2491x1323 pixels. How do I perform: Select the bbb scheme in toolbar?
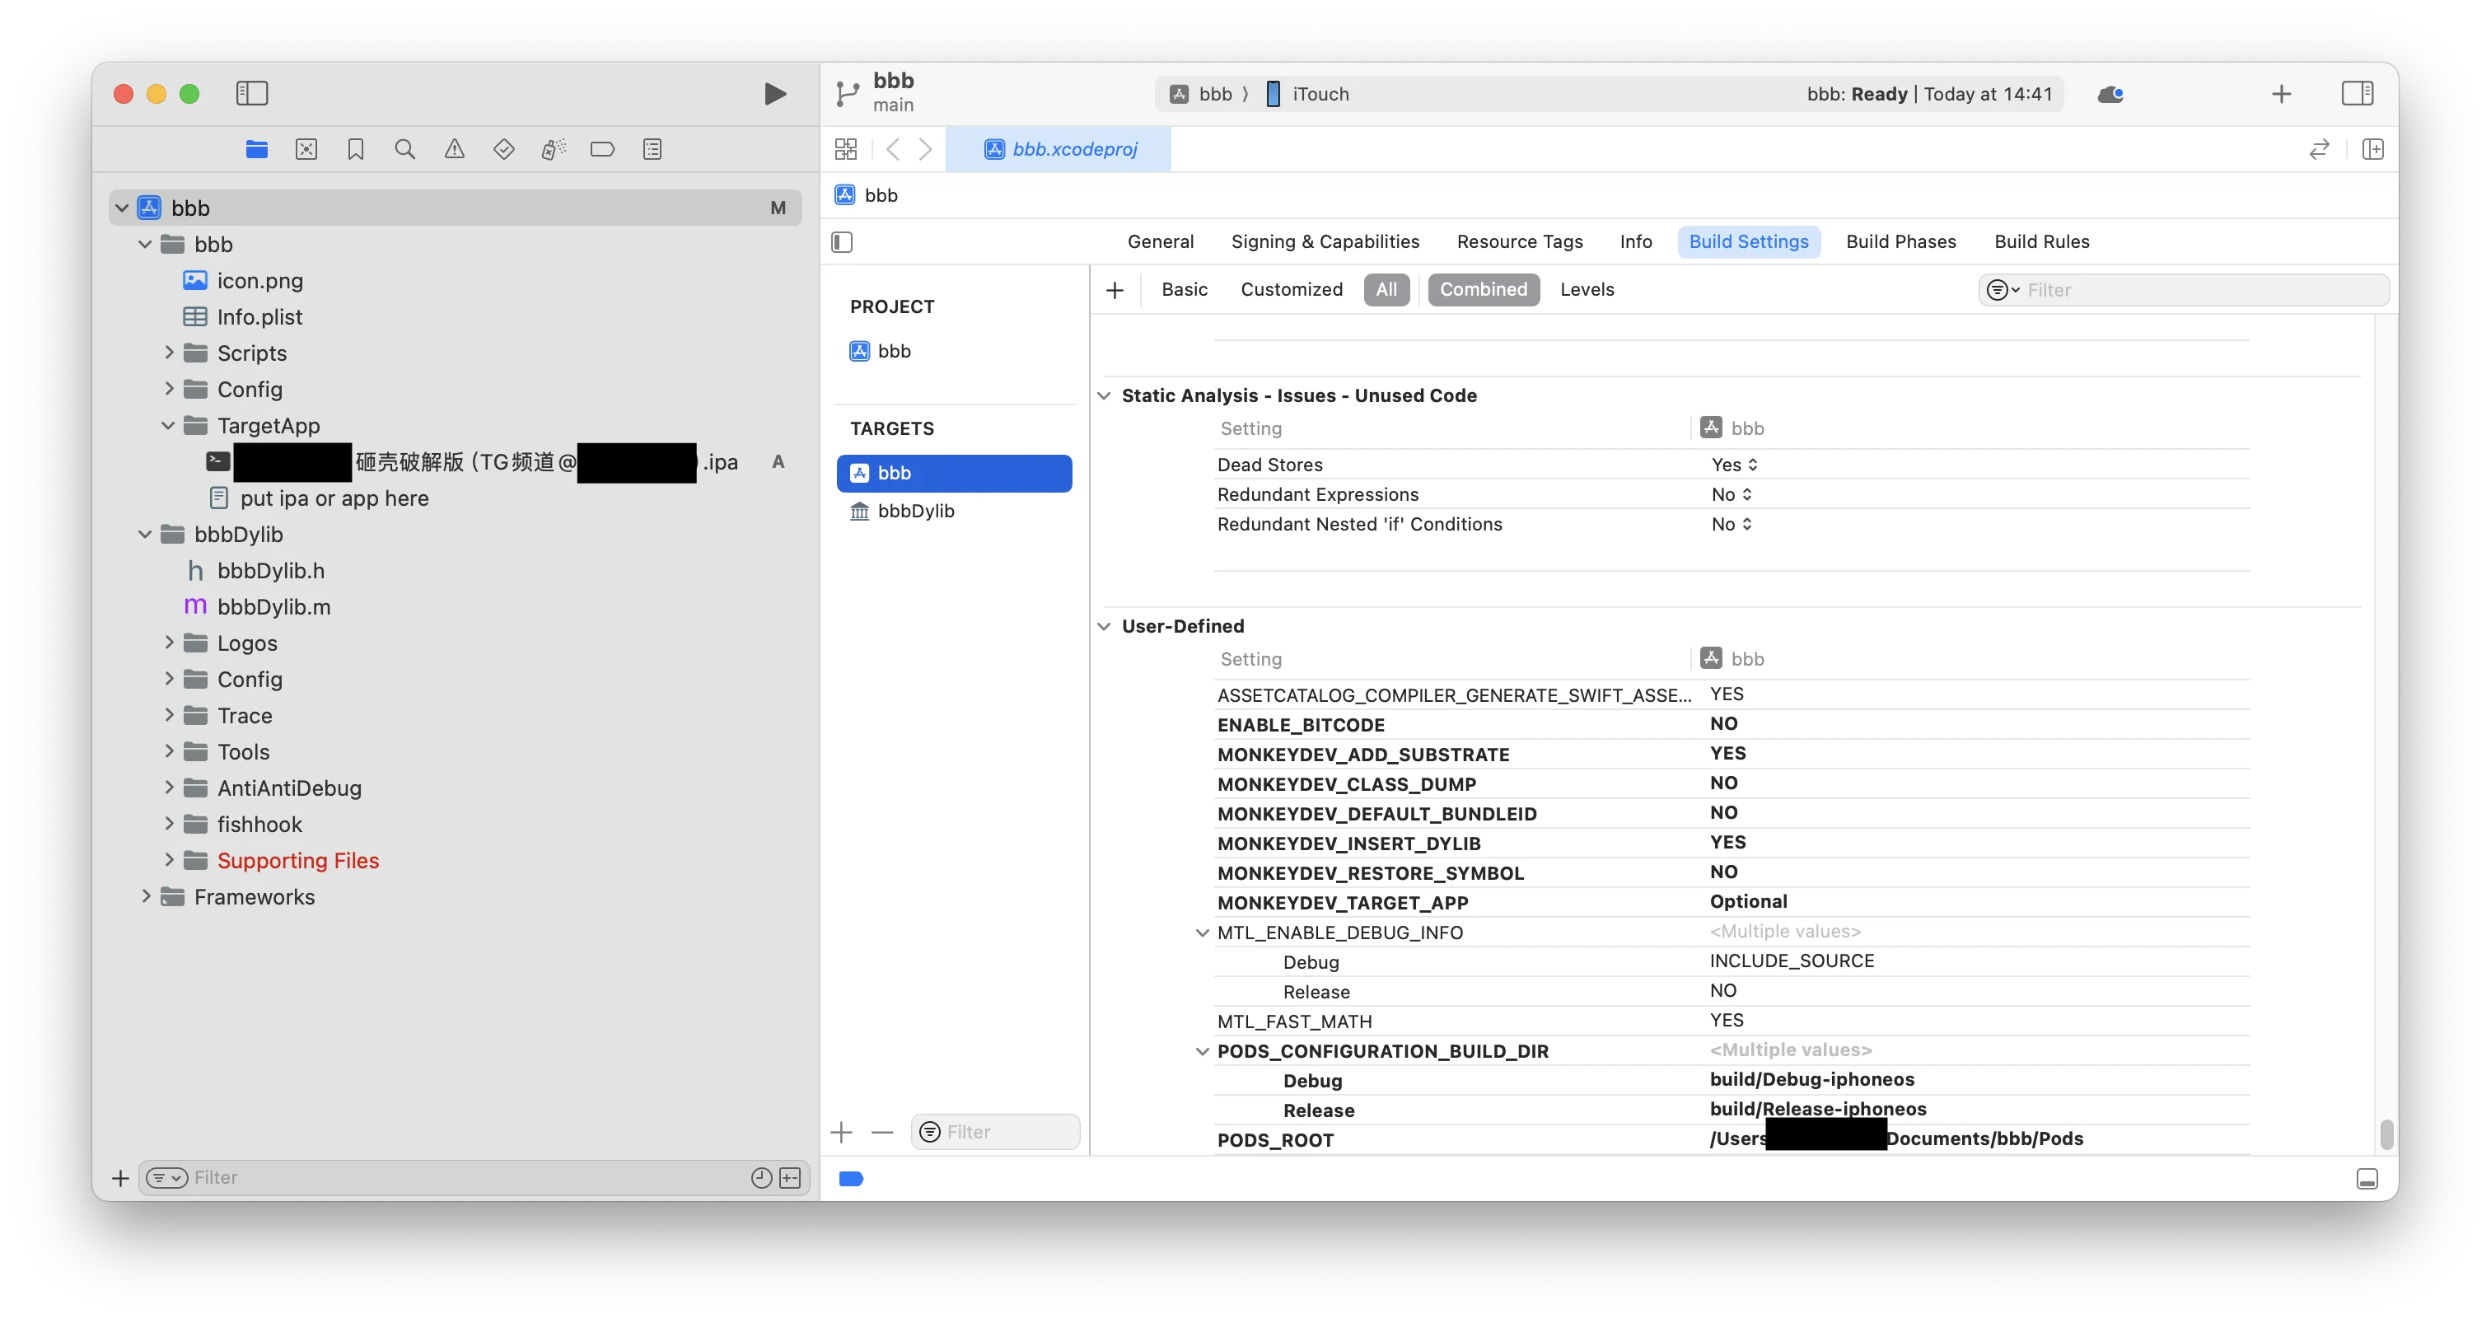coord(1202,94)
